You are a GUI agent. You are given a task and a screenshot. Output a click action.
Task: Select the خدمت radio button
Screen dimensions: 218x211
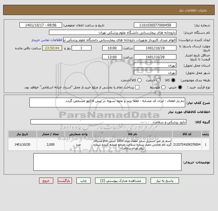(x=159, y=80)
